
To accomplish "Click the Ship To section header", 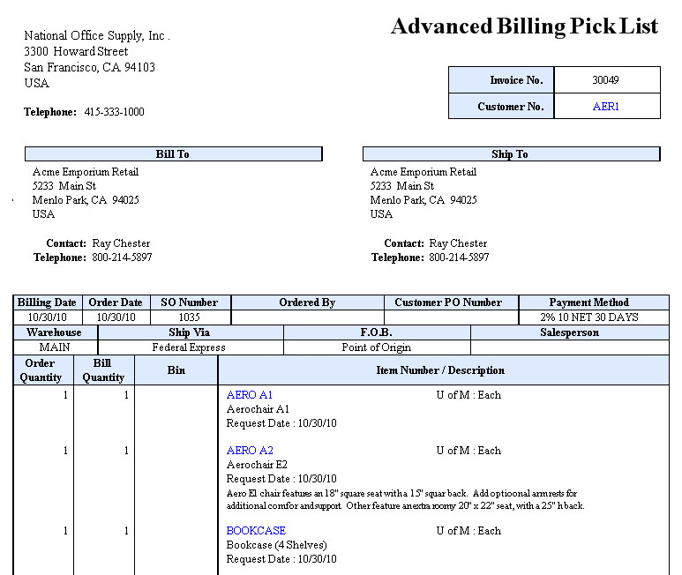I will click(x=510, y=154).
